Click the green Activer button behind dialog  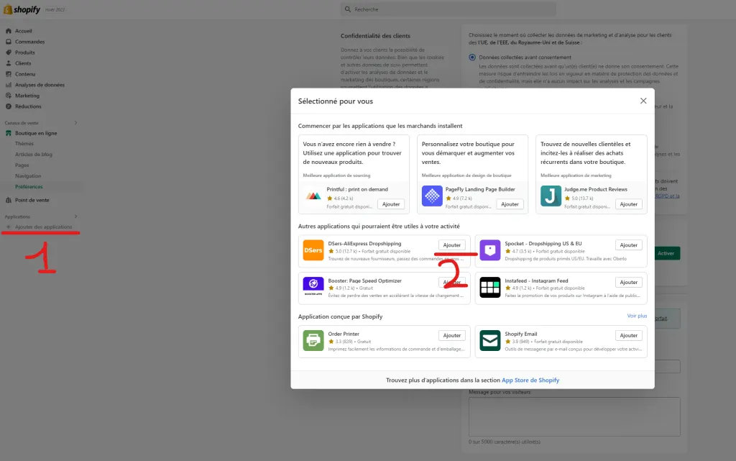(666, 253)
